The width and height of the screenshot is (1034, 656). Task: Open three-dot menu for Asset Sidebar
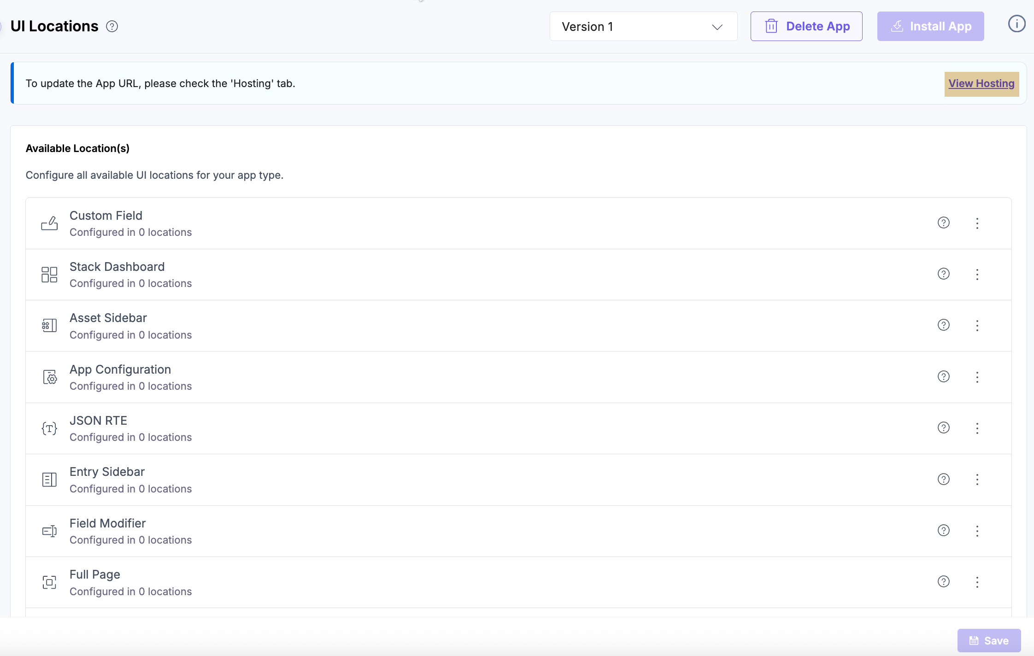[x=977, y=326]
